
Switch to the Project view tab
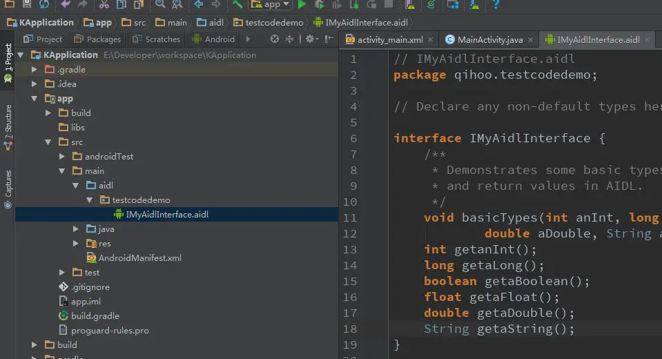tap(43, 39)
